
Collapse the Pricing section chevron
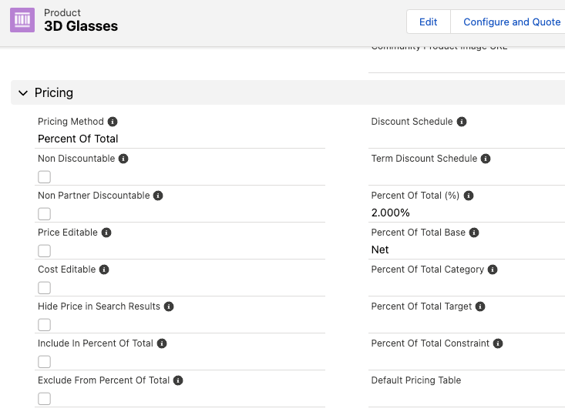[22, 93]
